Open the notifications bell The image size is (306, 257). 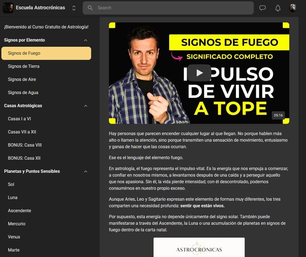pos(278,8)
